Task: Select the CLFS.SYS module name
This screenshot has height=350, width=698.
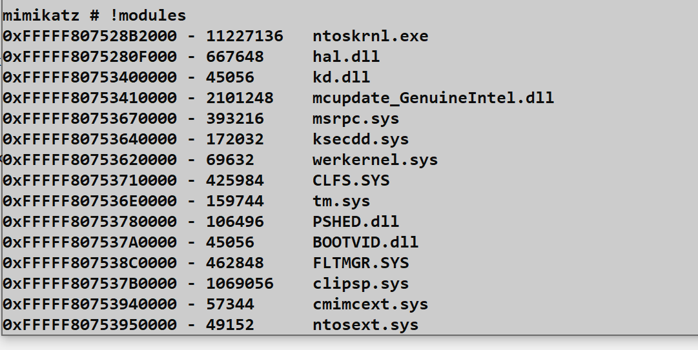Action: pyautogui.click(x=351, y=180)
